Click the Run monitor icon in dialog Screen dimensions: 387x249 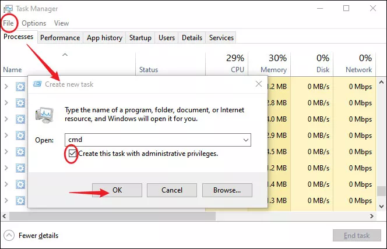click(x=44, y=115)
